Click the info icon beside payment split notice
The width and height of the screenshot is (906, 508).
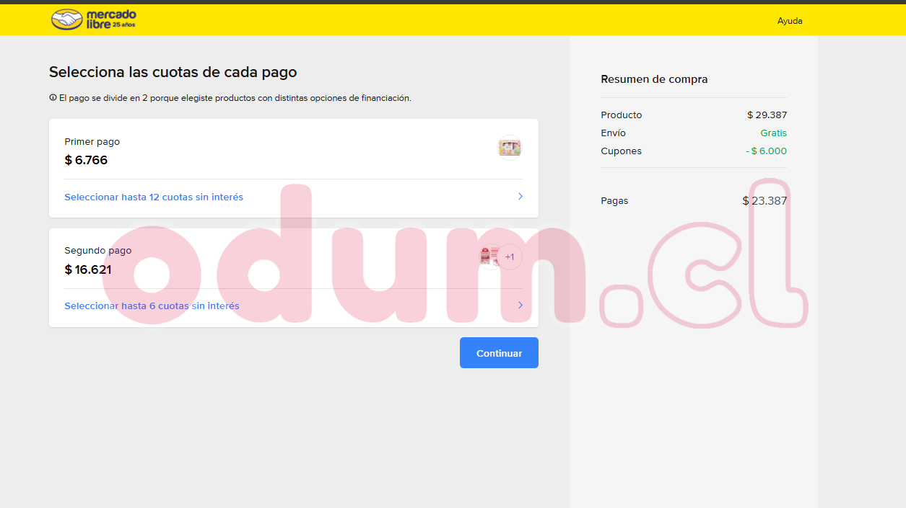point(53,98)
